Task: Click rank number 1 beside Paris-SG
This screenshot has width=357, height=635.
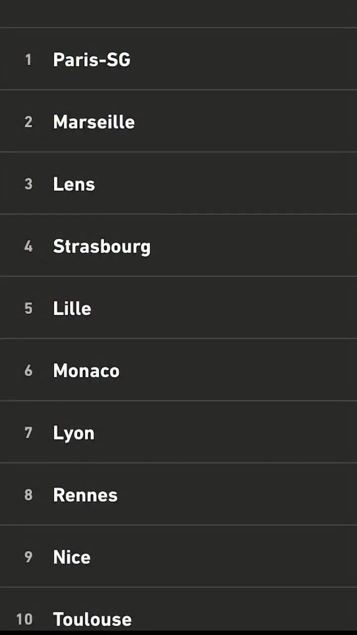Action: [28, 60]
